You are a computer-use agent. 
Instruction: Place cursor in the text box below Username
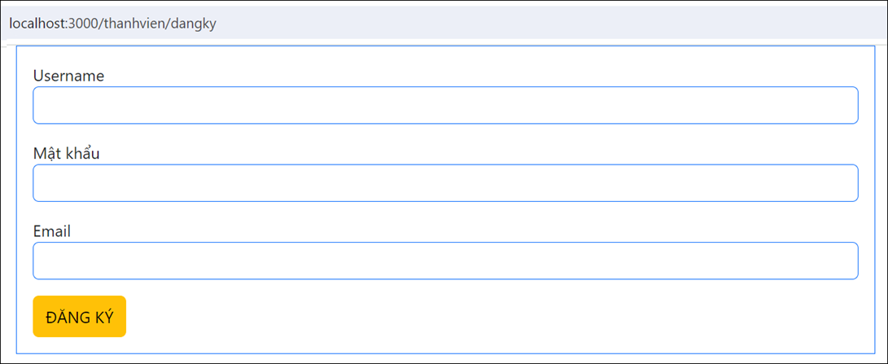click(x=445, y=105)
